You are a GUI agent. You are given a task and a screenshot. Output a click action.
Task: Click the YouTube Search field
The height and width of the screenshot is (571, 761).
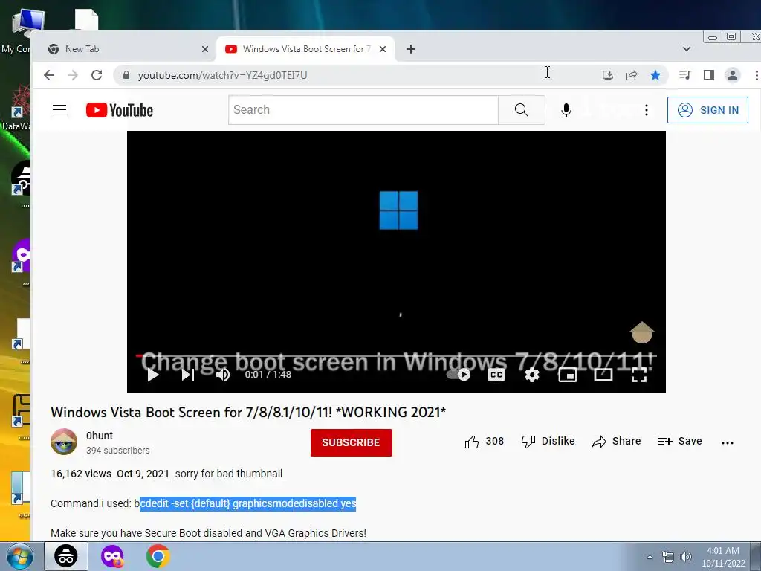pyautogui.click(x=363, y=110)
